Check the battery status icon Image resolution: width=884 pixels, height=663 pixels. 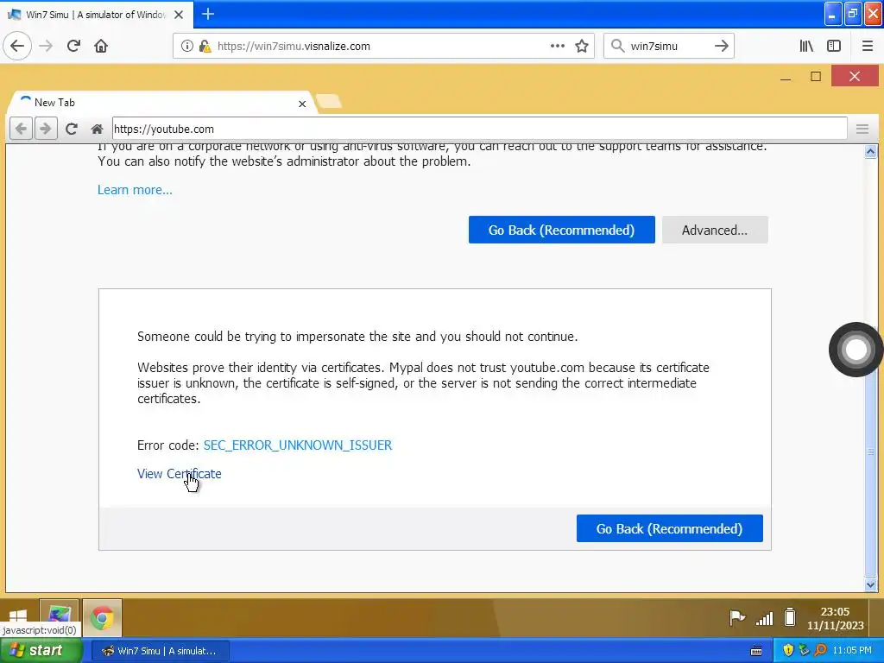coord(790,618)
